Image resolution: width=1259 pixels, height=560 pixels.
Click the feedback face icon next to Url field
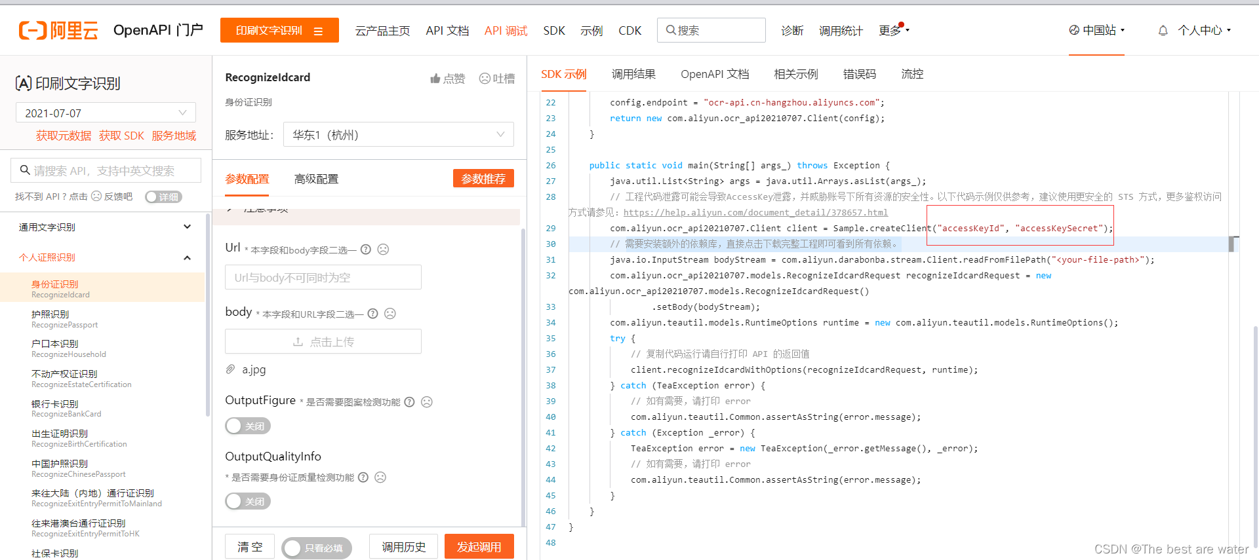384,250
